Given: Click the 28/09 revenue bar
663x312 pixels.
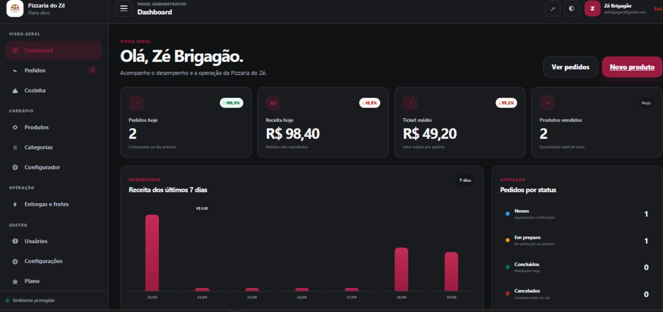Looking at the screenshot, I should (402, 269).
